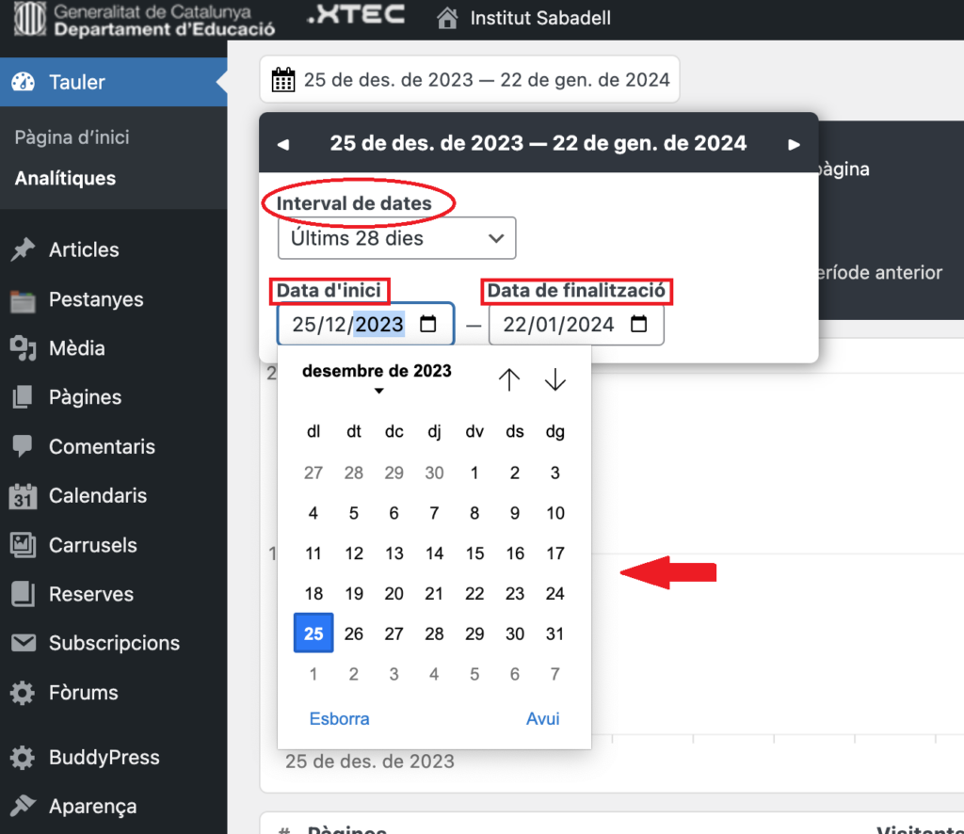This screenshot has width=964, height=834.
Task: Click the up arrow for previous month
Action: [x=509, y=379]
